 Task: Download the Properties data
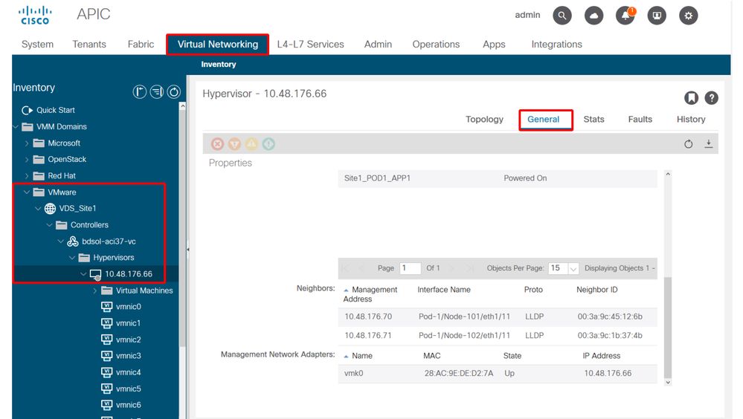(708, 144)
